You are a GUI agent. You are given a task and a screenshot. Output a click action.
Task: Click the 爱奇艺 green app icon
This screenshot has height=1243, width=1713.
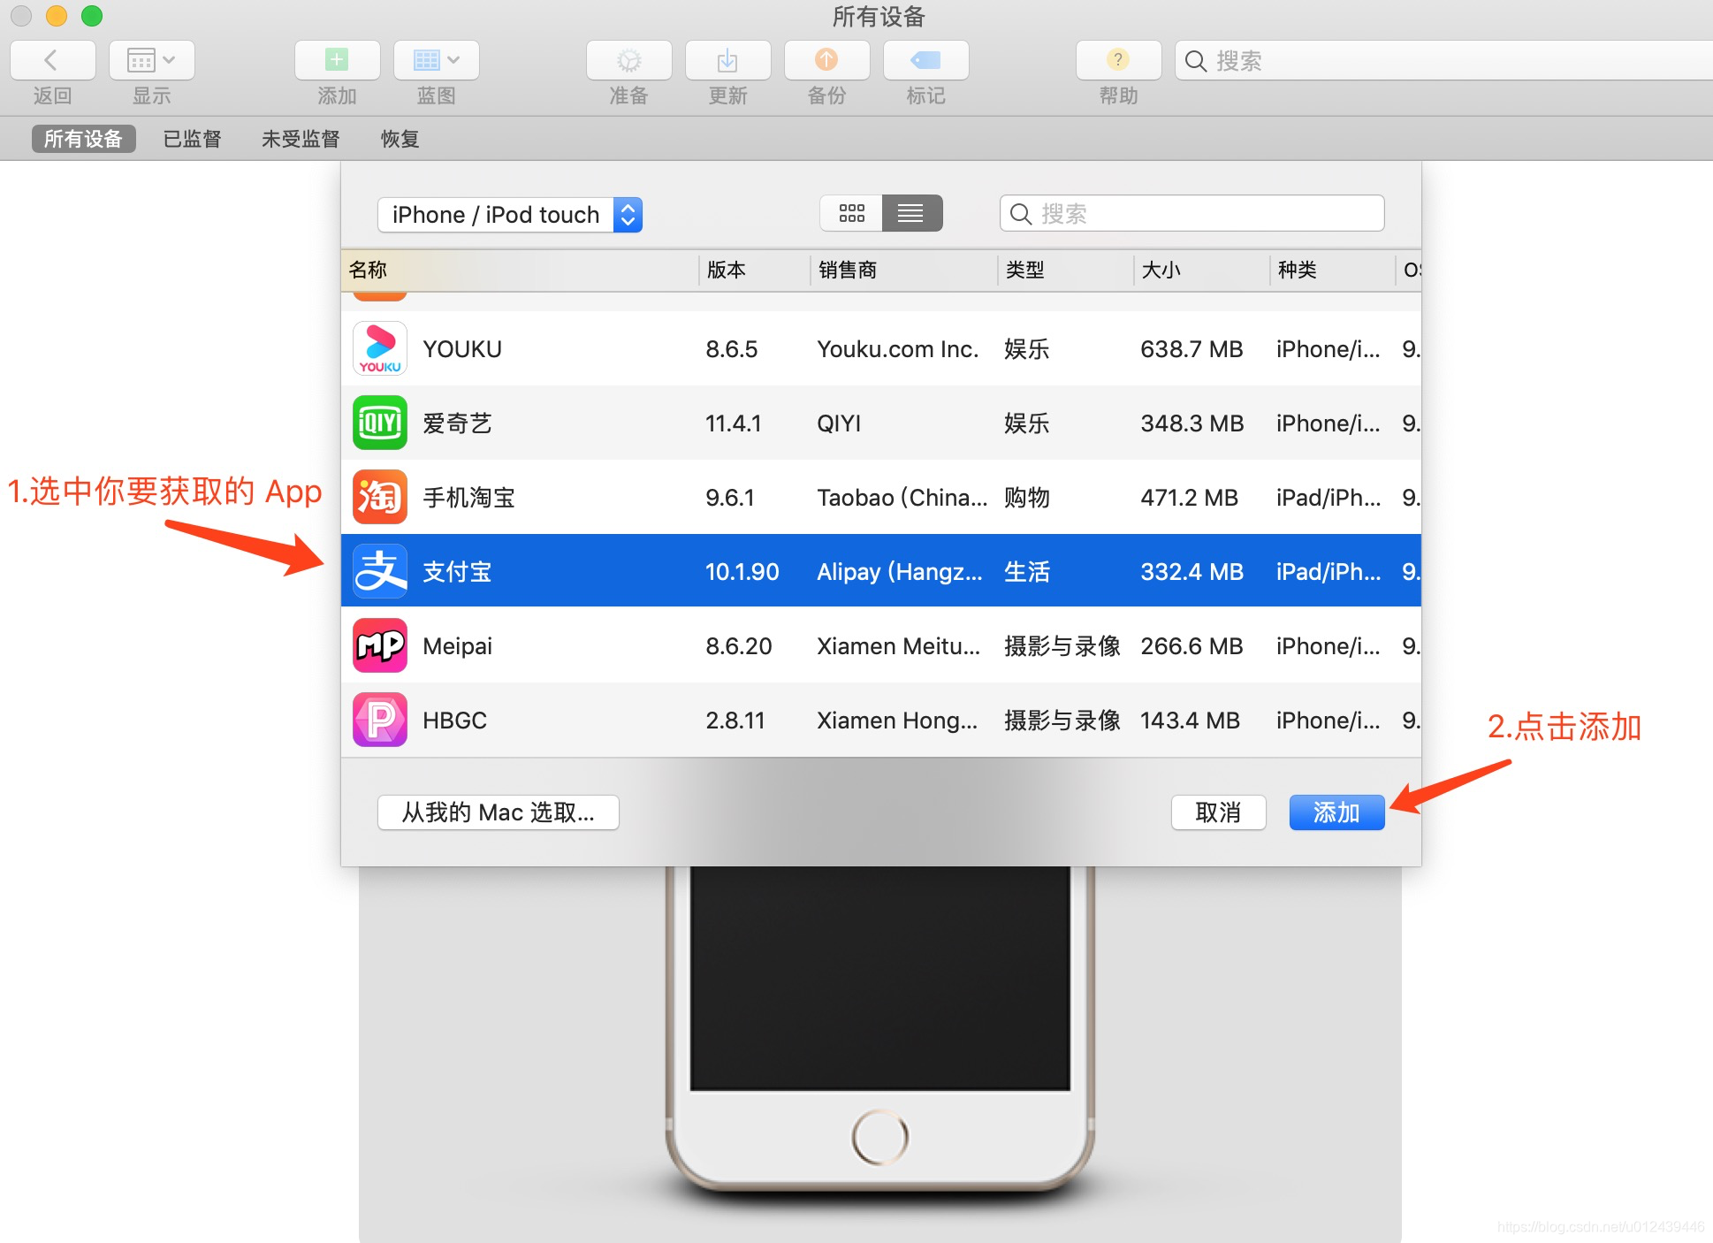click(380, 423)
